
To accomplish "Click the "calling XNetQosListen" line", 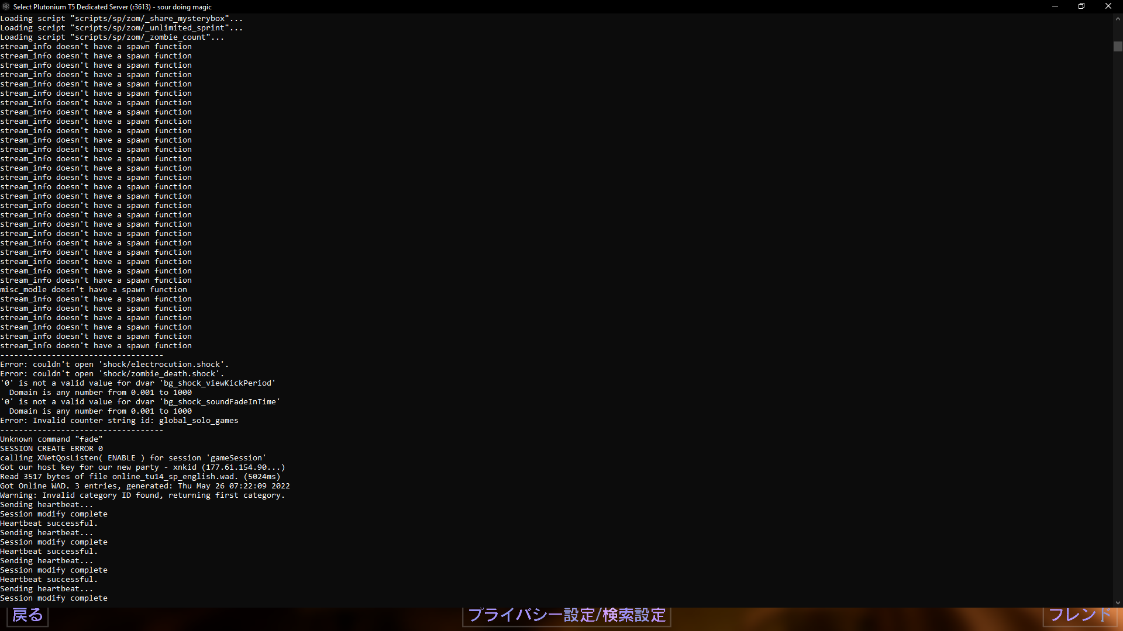I will [133, 458].
